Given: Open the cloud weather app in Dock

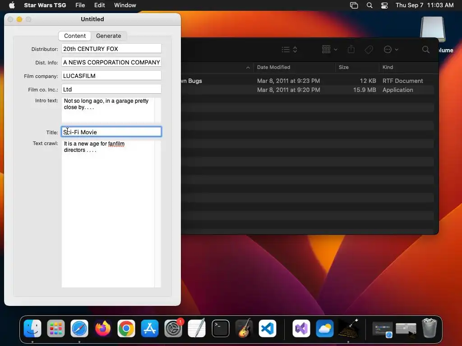Looking at the screenshot, I should point(324,328).
